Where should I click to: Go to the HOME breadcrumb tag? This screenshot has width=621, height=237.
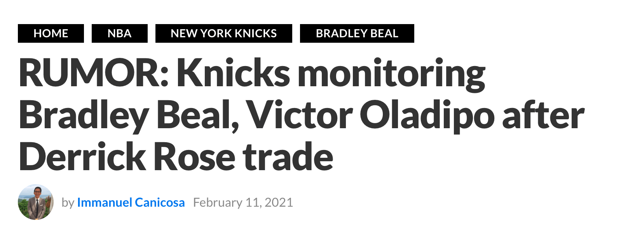click(51, 33)
